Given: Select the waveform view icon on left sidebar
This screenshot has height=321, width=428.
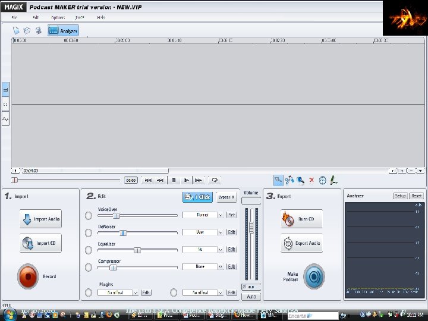Looking at the screenshot, I should 5,119.
